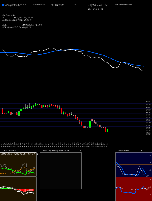
Task: Click the 441.52 price axis label
Action: coord(148,105)
